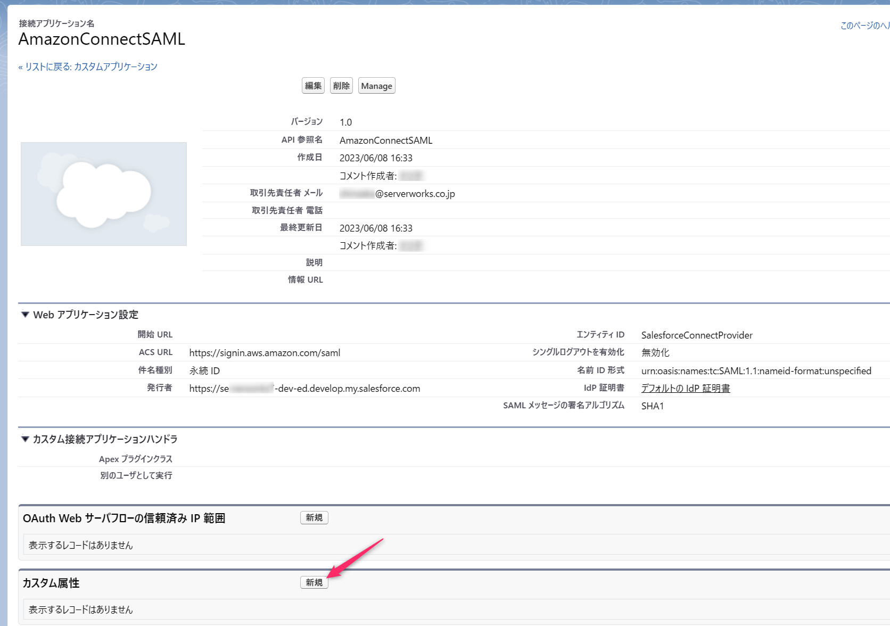Collapse the カスタム接続アプリケーションハンドラ section triangle
The width and height of the screenshot is (890, 626).
tap(25, 439)
